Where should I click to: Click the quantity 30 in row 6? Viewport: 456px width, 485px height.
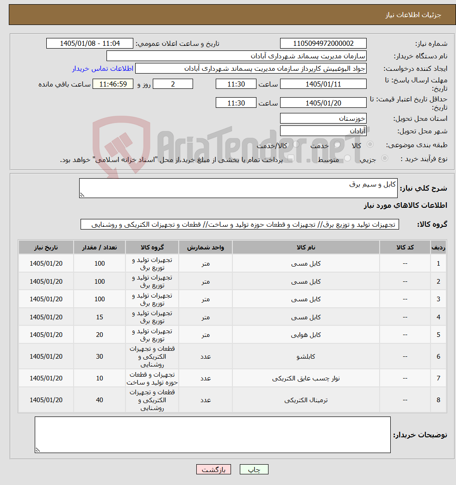tap(100, 356)
